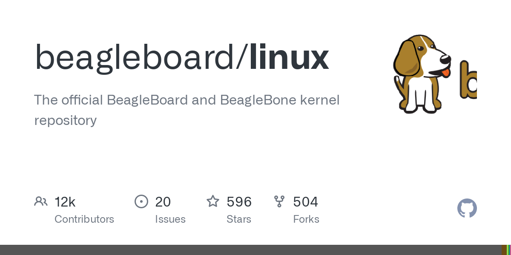Click the GitHub Octocat logo

(x=467, y=208)
